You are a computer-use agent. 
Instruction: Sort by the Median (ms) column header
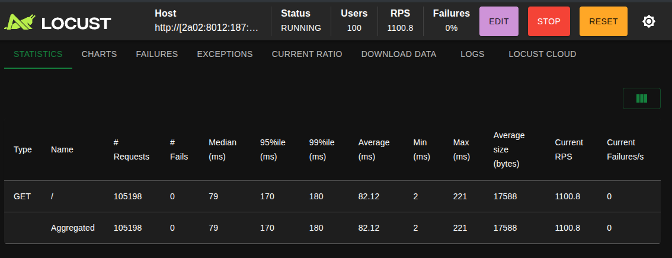pos(222,150)
